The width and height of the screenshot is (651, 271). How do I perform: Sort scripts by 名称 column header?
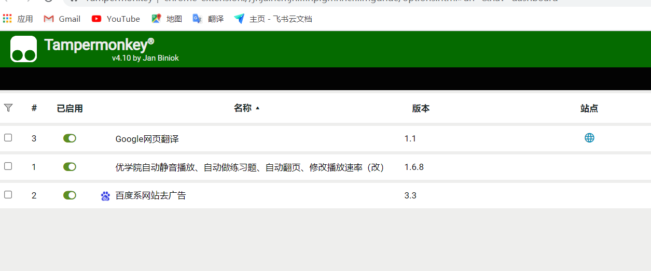click(x=246, y=108)
